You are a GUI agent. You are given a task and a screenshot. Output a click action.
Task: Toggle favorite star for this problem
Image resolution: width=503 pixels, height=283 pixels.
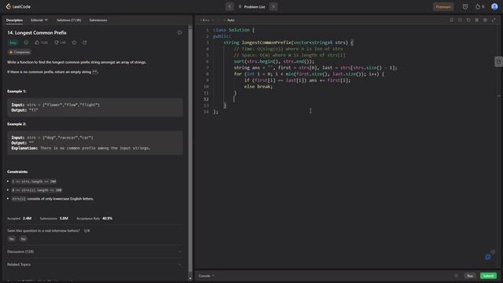coord(74,42)
